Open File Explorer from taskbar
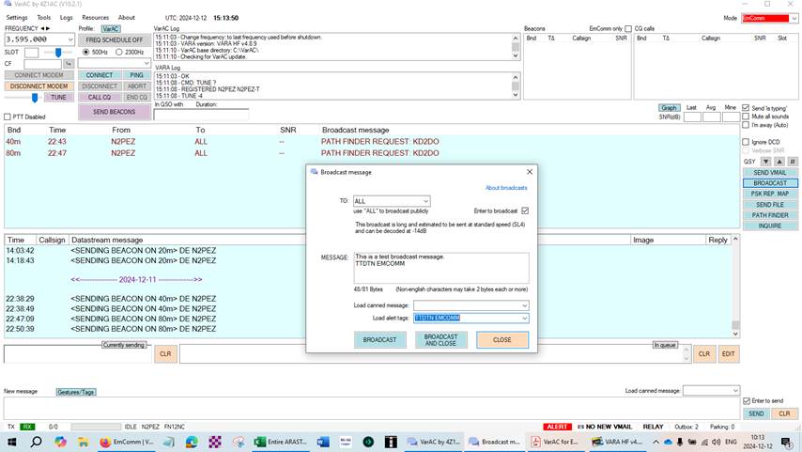Image resolution: width=802 pixels, height=452 pixels. pyautogui.click(x=83, y=442)
